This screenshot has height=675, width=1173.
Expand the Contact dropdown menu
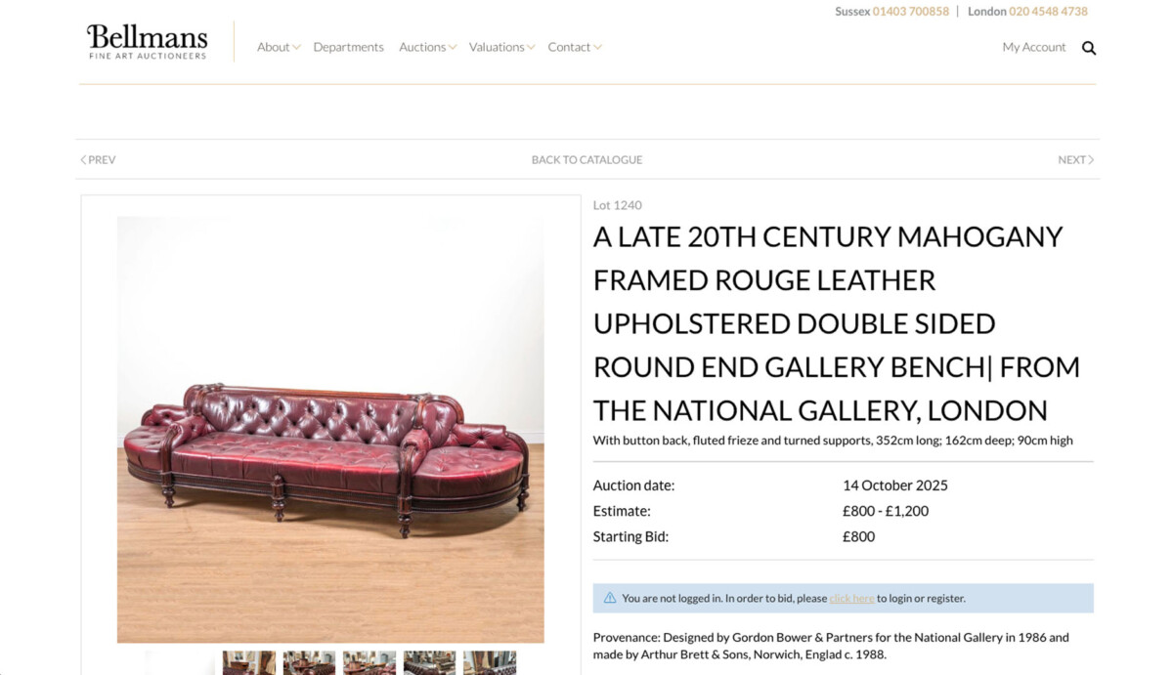tap(574, 47)
